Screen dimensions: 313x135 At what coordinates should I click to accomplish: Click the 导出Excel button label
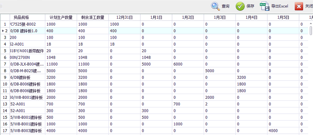click(x=279, y=6)
